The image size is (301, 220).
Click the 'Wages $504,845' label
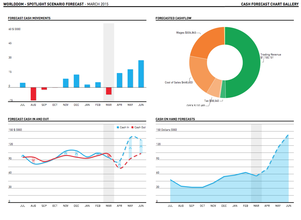(x=186, y=32)
